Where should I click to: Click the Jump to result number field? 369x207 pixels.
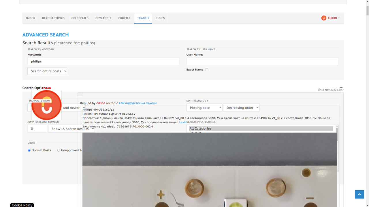pyautogui.click(x=37, y=129)
